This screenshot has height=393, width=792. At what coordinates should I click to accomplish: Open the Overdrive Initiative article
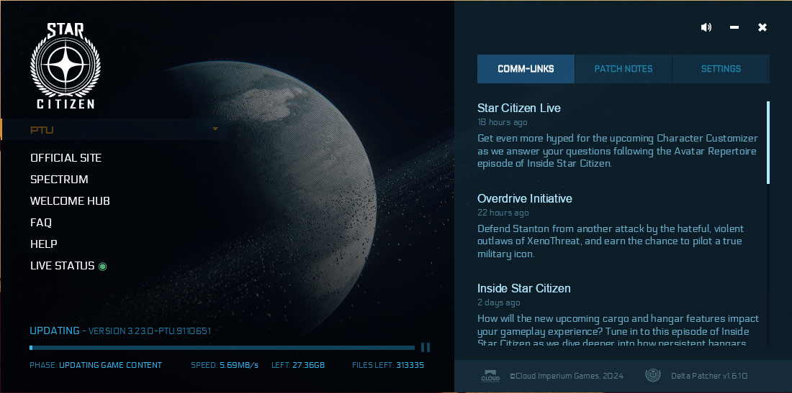[524, 198]
